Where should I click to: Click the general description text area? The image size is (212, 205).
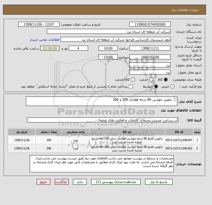pyautogui.click(x=101, y=101)
